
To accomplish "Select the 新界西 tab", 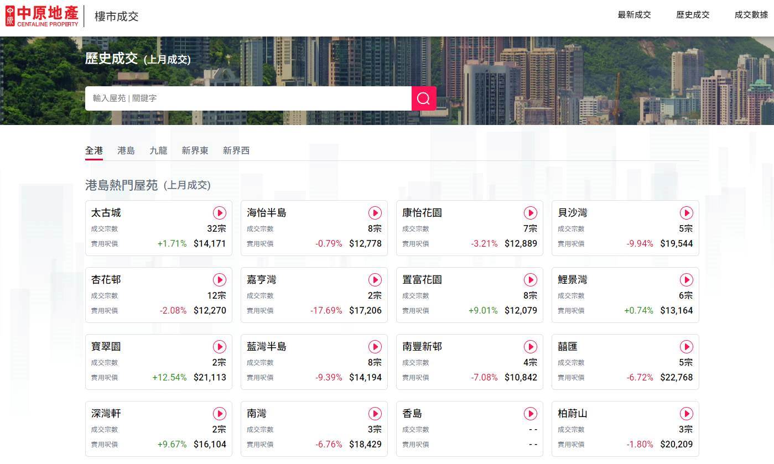I will click(x=236, y=150).
